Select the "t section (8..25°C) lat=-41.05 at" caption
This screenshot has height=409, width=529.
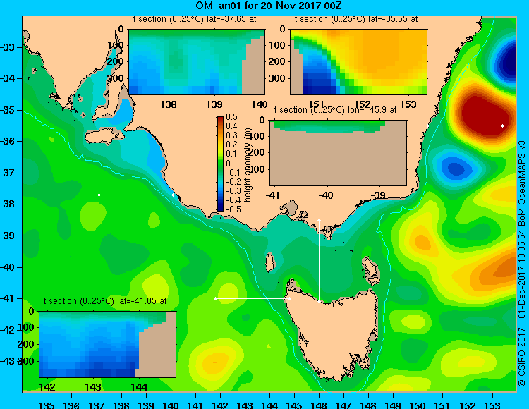click(105, 301)
